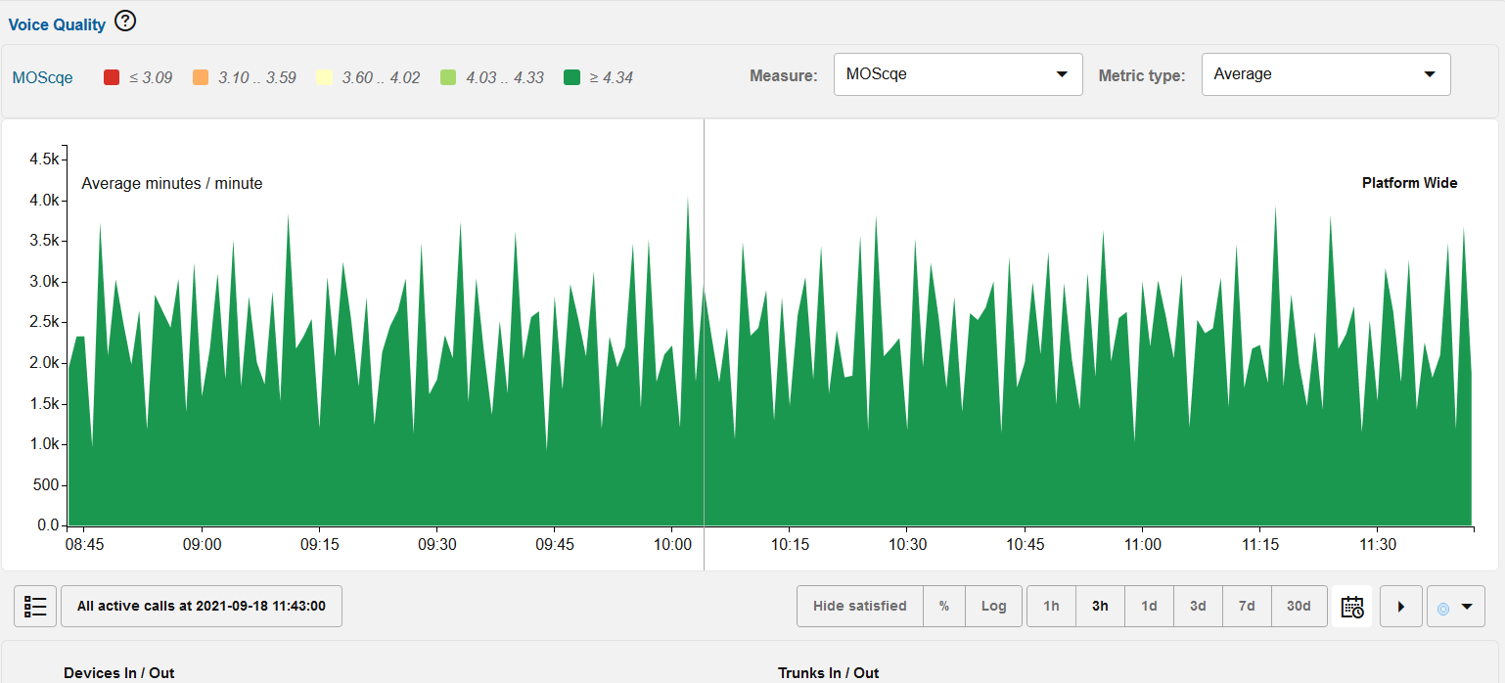Click the Voice Quality heading link
This screenshot has width=1505, height=683.
click(x=57, y=24)
